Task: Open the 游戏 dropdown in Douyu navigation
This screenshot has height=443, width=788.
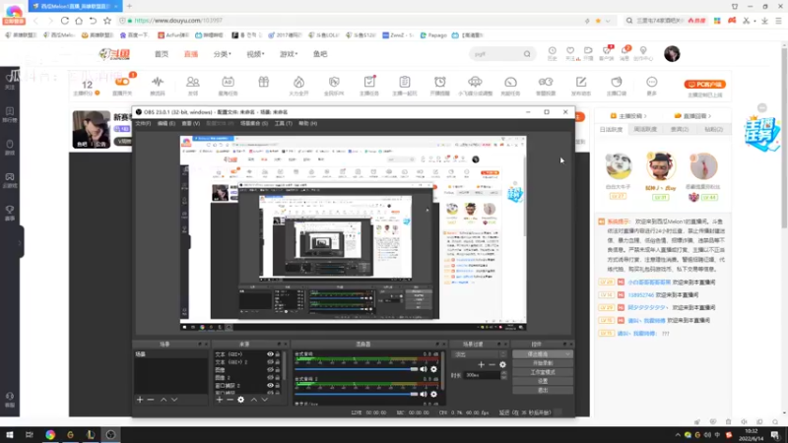Action: click(x=289, y=54)
